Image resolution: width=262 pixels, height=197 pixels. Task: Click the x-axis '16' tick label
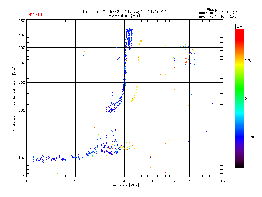pos(223,181)
